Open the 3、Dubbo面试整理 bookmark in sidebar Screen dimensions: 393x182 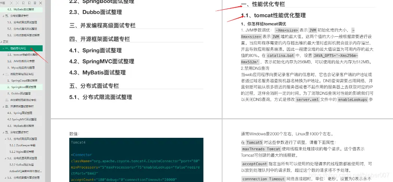pos(19,94)
